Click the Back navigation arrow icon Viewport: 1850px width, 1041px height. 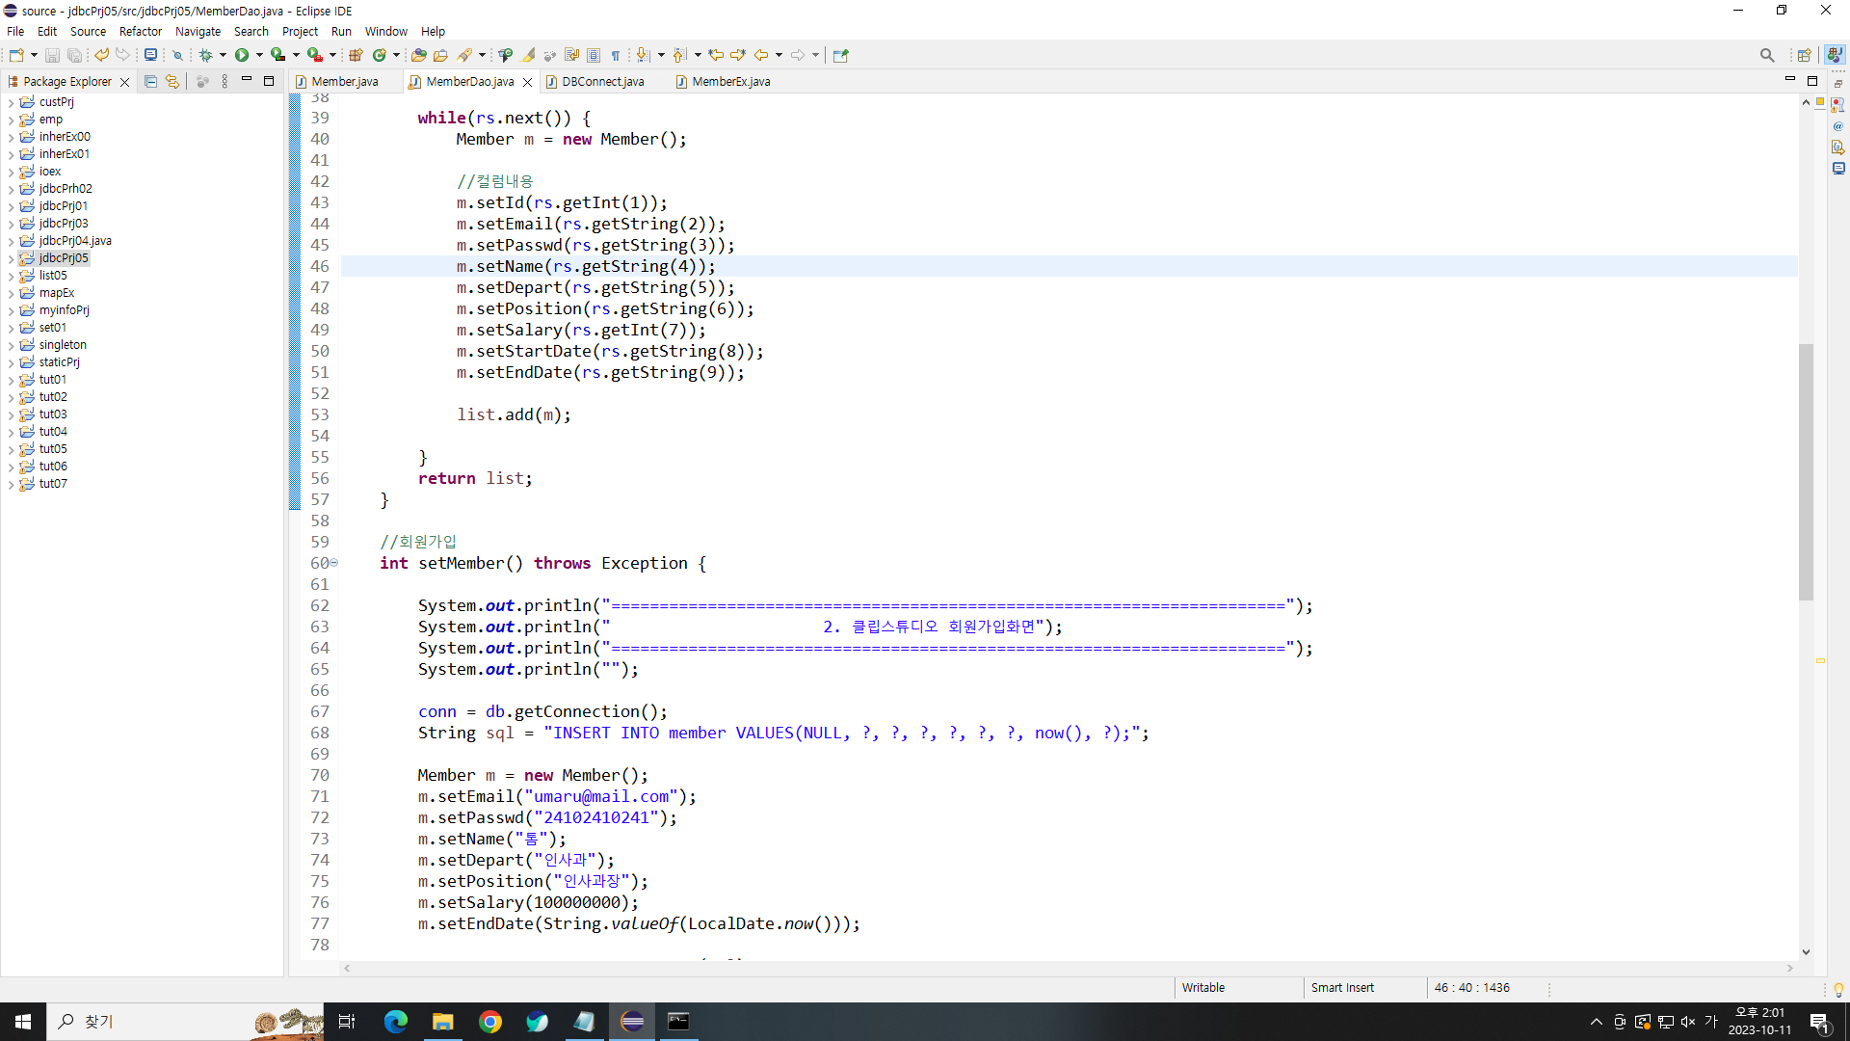coord(761,55)
